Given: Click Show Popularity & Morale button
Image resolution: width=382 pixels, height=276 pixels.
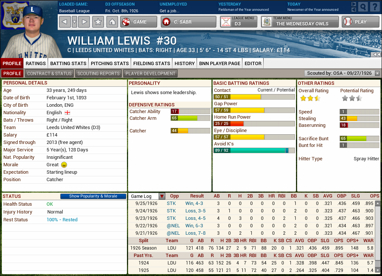Looking at the screenshot, I should click(93, 196).
